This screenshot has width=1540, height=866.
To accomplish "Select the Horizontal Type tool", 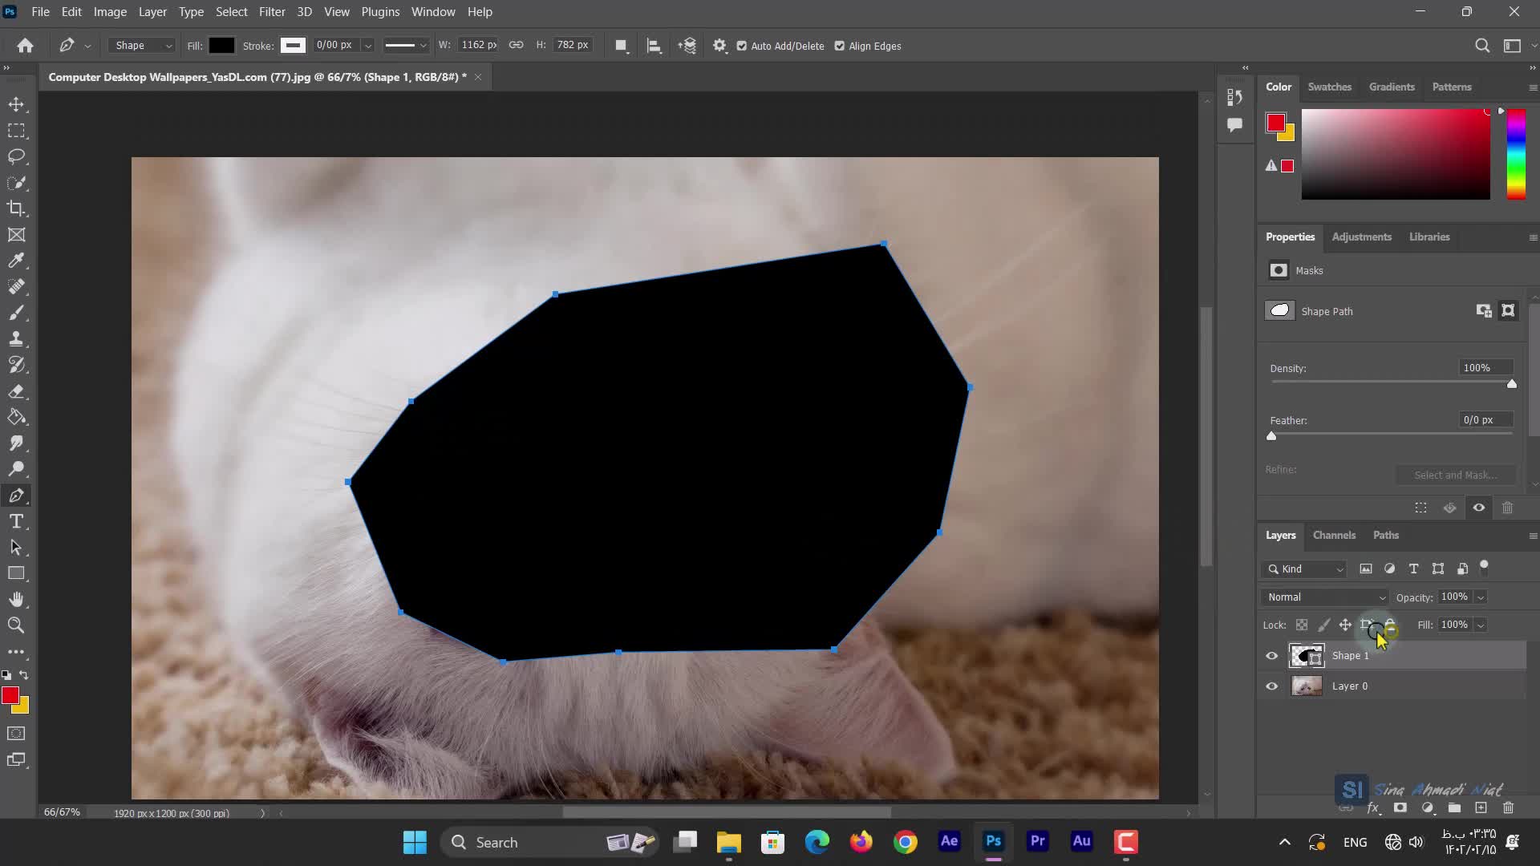I will [16, 522].
